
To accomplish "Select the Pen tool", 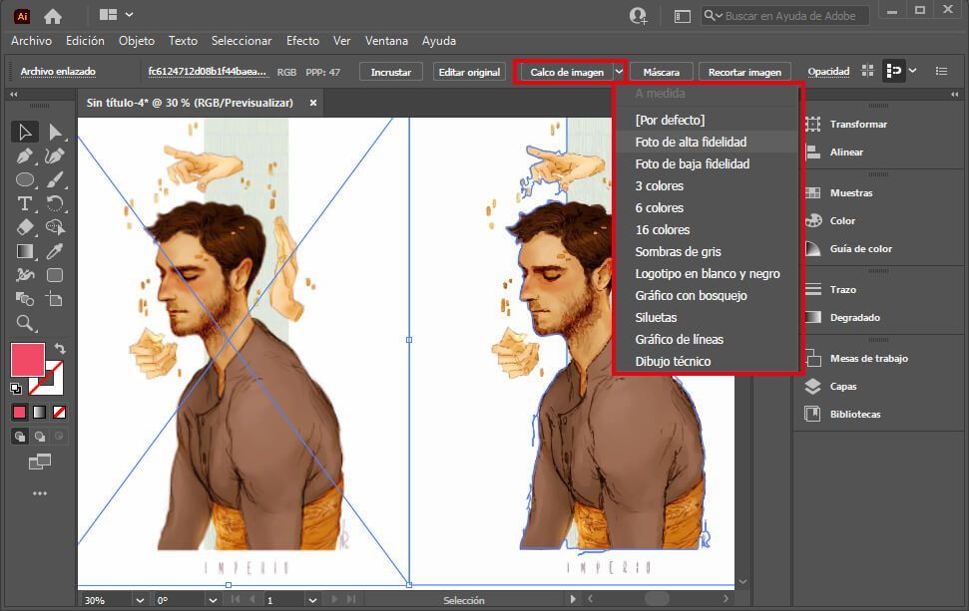I will (25, 156).
